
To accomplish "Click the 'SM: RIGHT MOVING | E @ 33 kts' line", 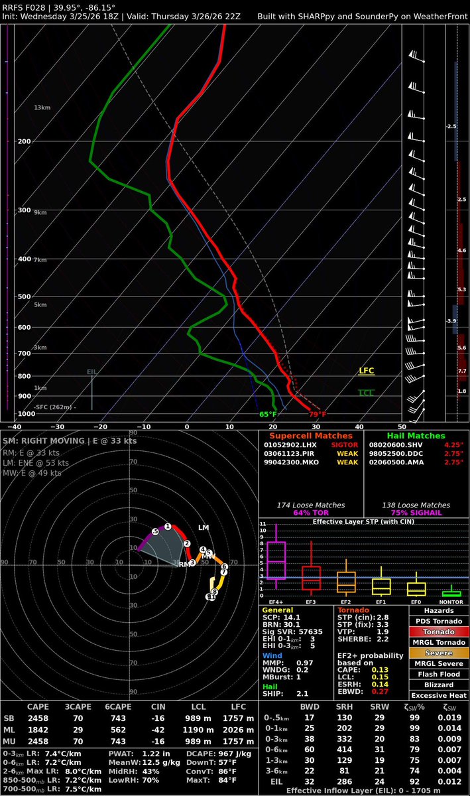I will point(70,441).
